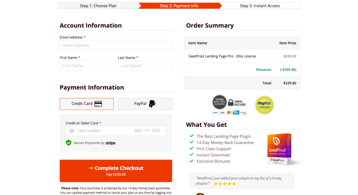Viewport: 358px width, 195px height.
Task: Click the Item Name column header
Action: coord(198,43)
